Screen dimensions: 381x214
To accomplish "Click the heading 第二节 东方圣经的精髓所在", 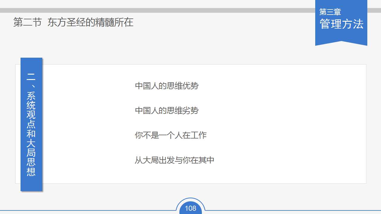I will point(73,23).
